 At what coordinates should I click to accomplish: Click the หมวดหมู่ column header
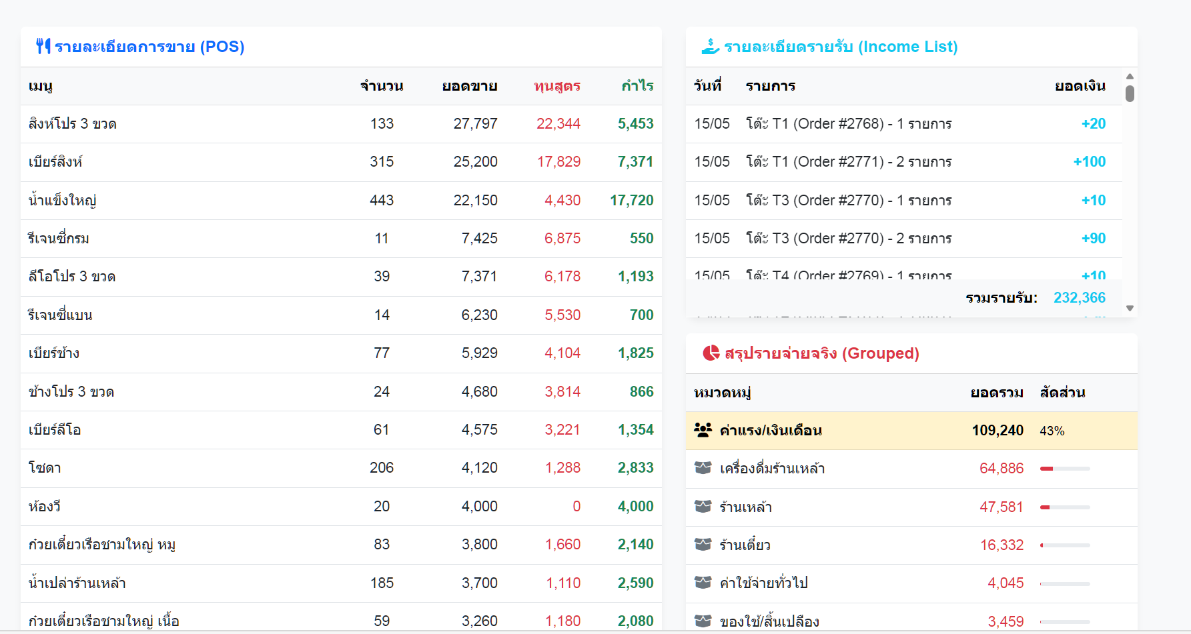tap(723, 393)
